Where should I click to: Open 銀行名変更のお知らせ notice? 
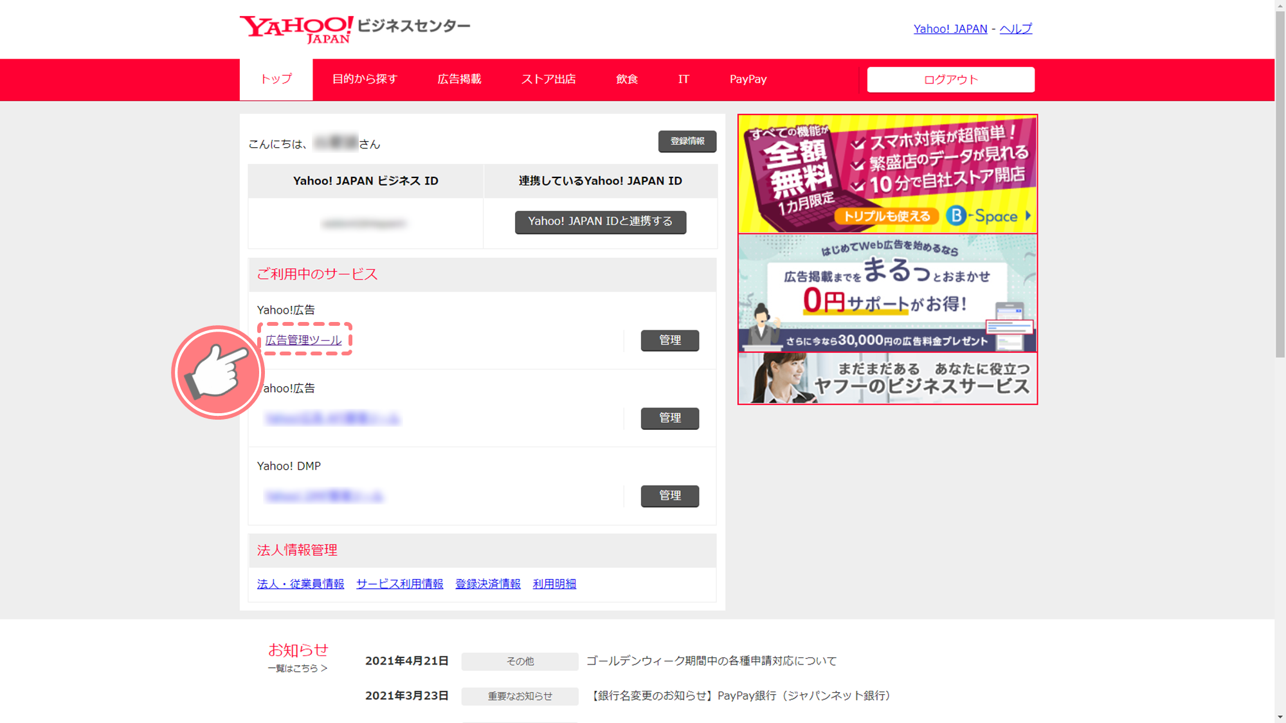[x=739, y=696]
